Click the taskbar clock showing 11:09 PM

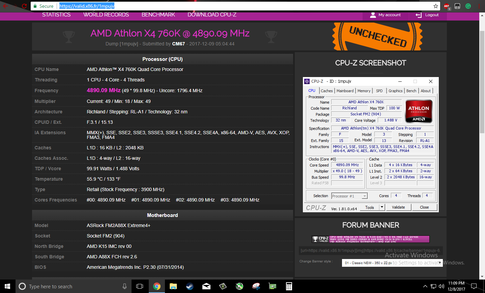coord(456,286)
